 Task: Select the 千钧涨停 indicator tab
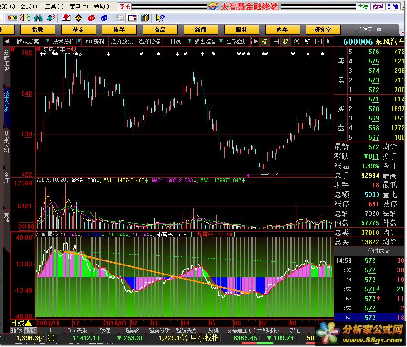click(267, 330)
